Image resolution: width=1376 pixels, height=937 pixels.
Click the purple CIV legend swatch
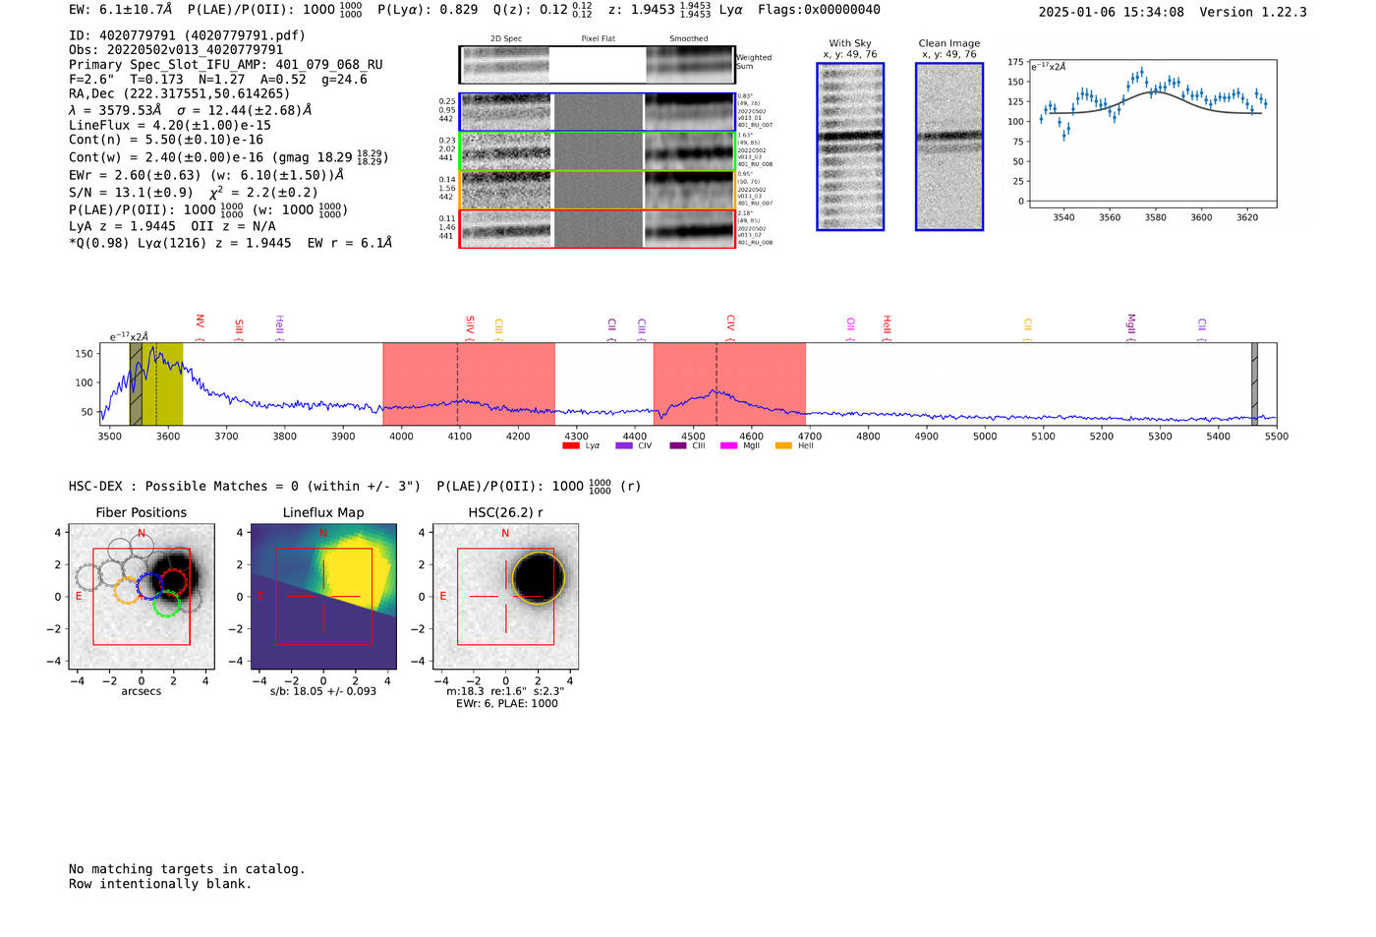pyautogui.click(x=623, y=446)
